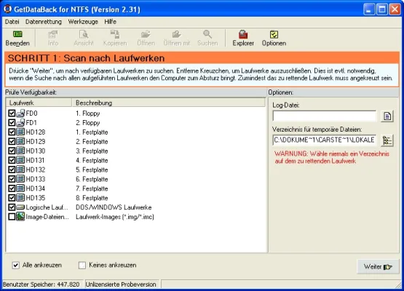Enable the Image-Dateien checkbox
This screenshot has width=404, height=291.
point(12,217)
